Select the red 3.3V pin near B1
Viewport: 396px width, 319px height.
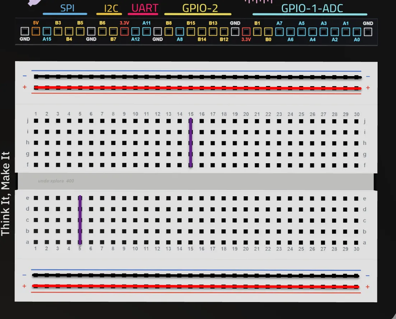[246, 32]
